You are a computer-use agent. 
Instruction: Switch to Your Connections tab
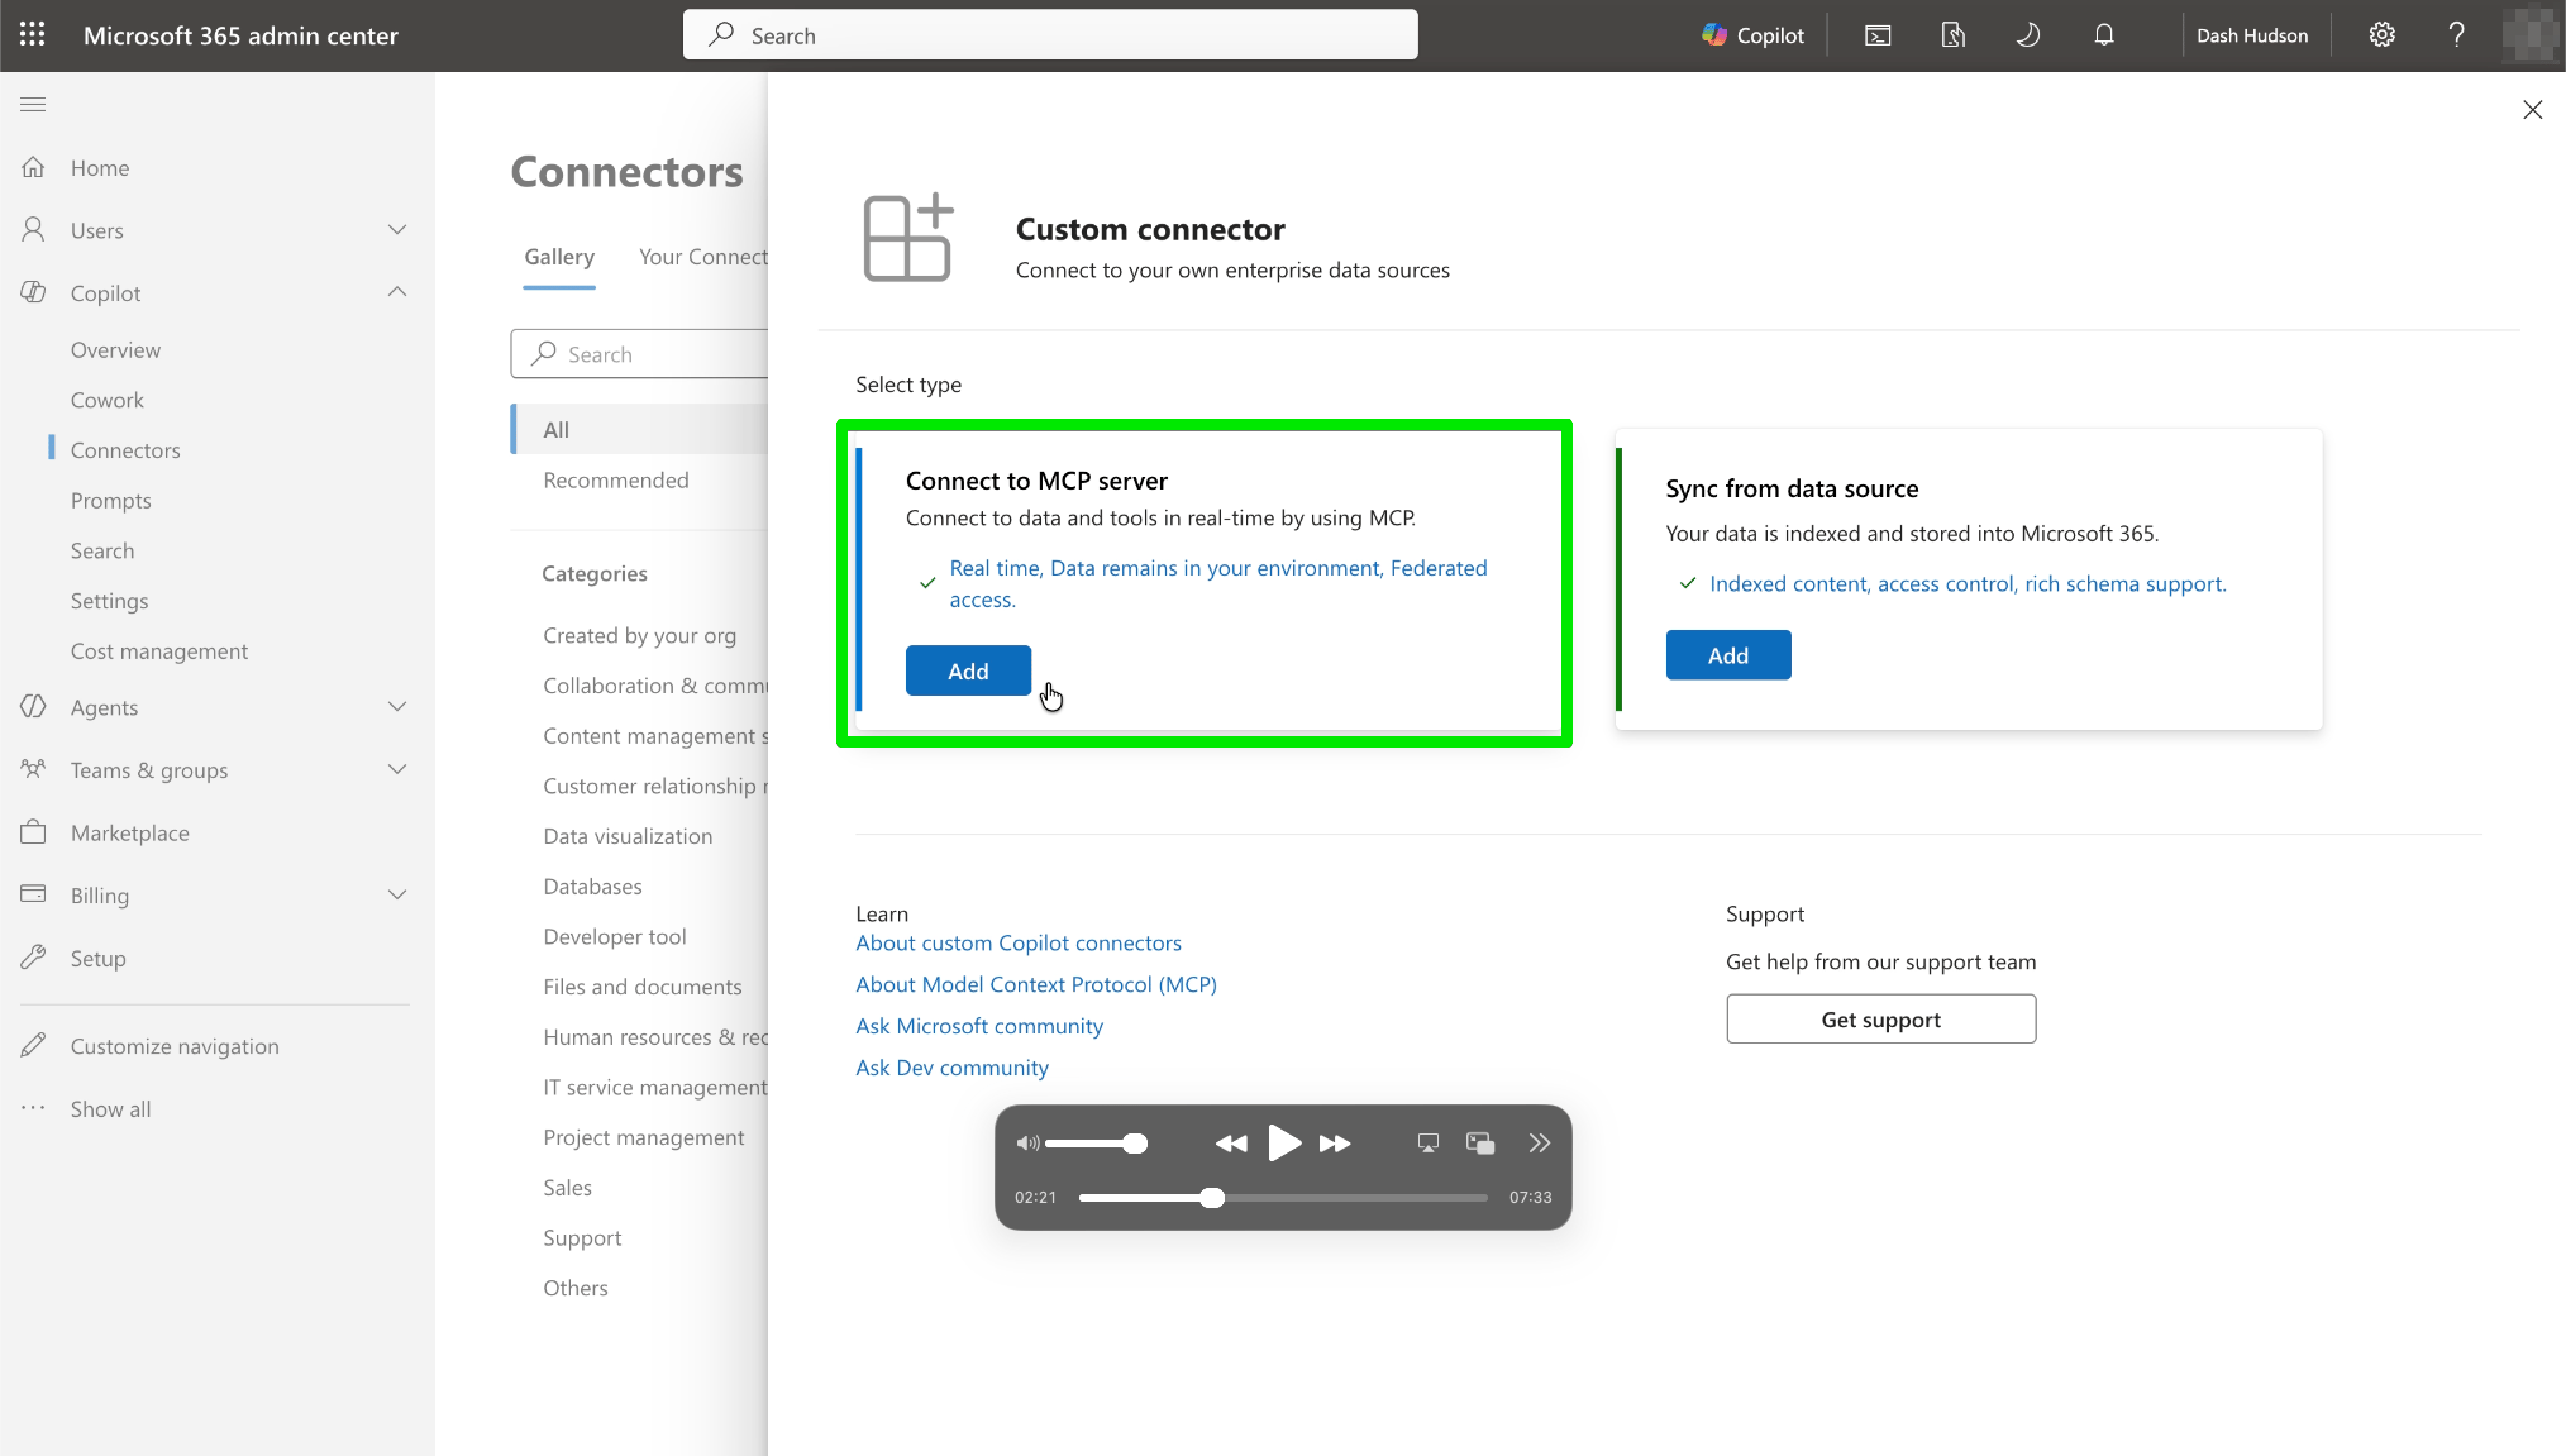703,256
